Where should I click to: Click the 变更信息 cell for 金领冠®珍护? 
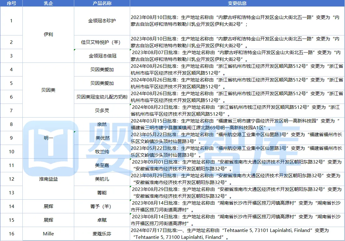pos(237,21)
